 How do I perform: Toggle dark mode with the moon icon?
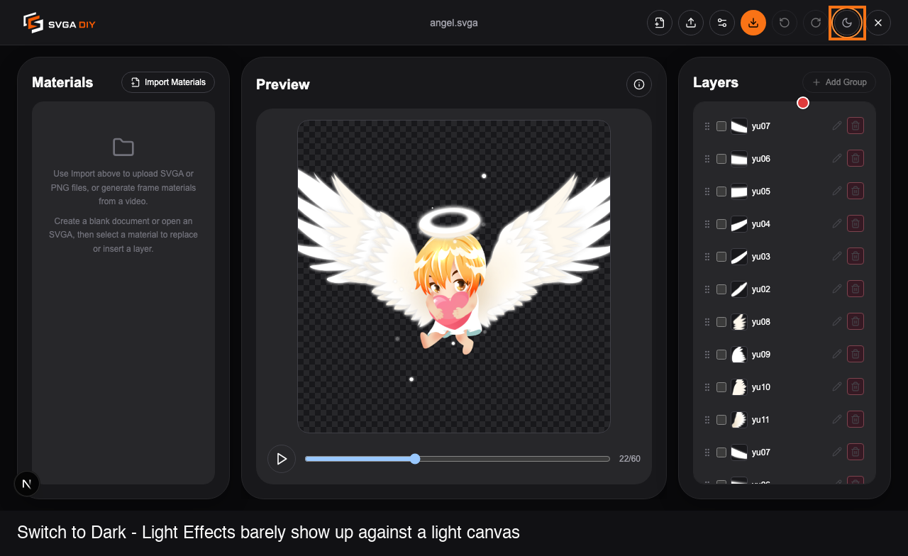coord(847,23)
